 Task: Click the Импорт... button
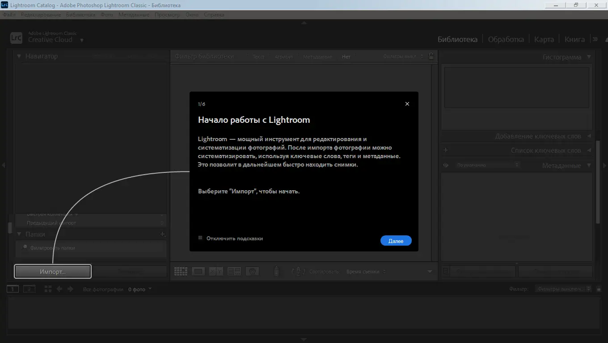(53, 272)
